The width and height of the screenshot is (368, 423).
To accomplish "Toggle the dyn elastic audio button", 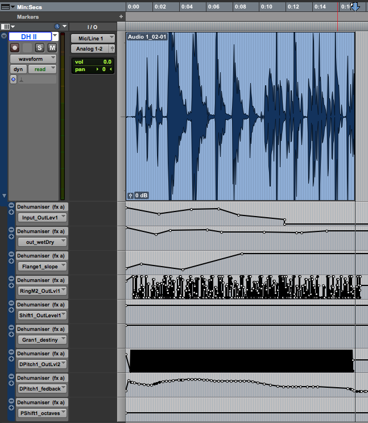I will 18,69.
